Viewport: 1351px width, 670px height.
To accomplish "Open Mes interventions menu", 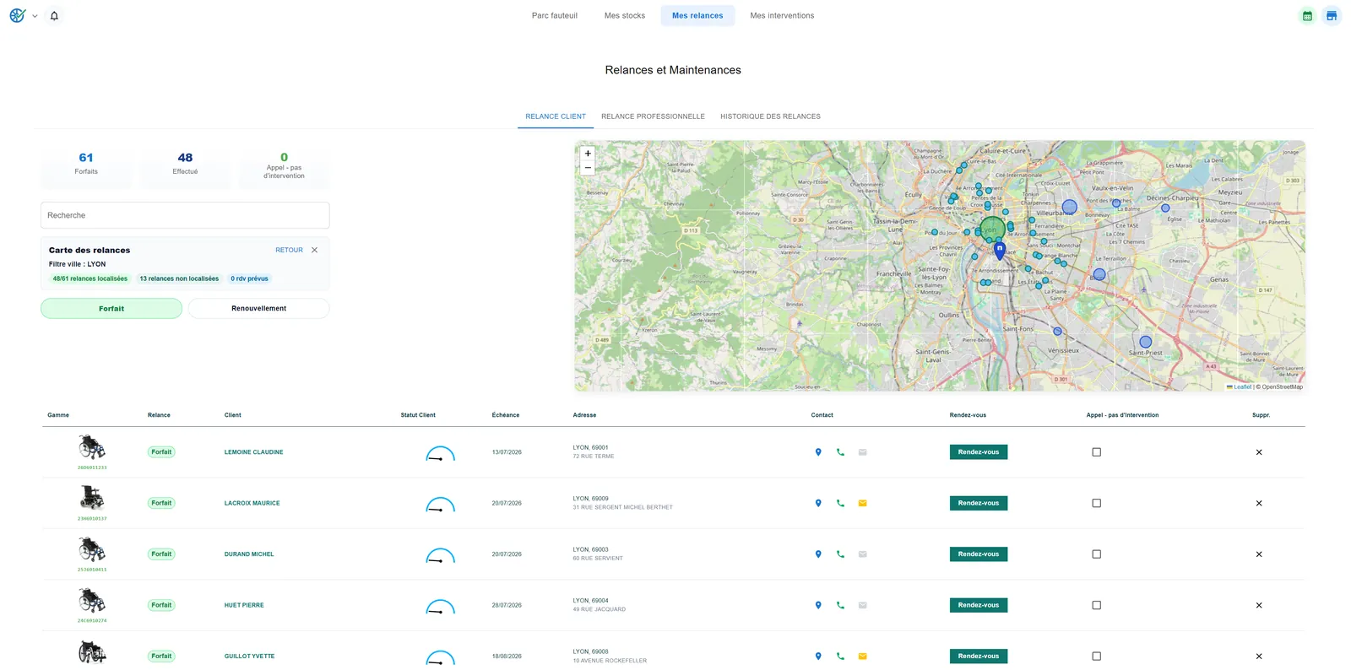I will pyautogui.click(x=782, y=16).
